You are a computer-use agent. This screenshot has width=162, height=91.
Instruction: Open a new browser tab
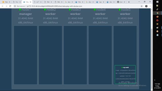129,2
